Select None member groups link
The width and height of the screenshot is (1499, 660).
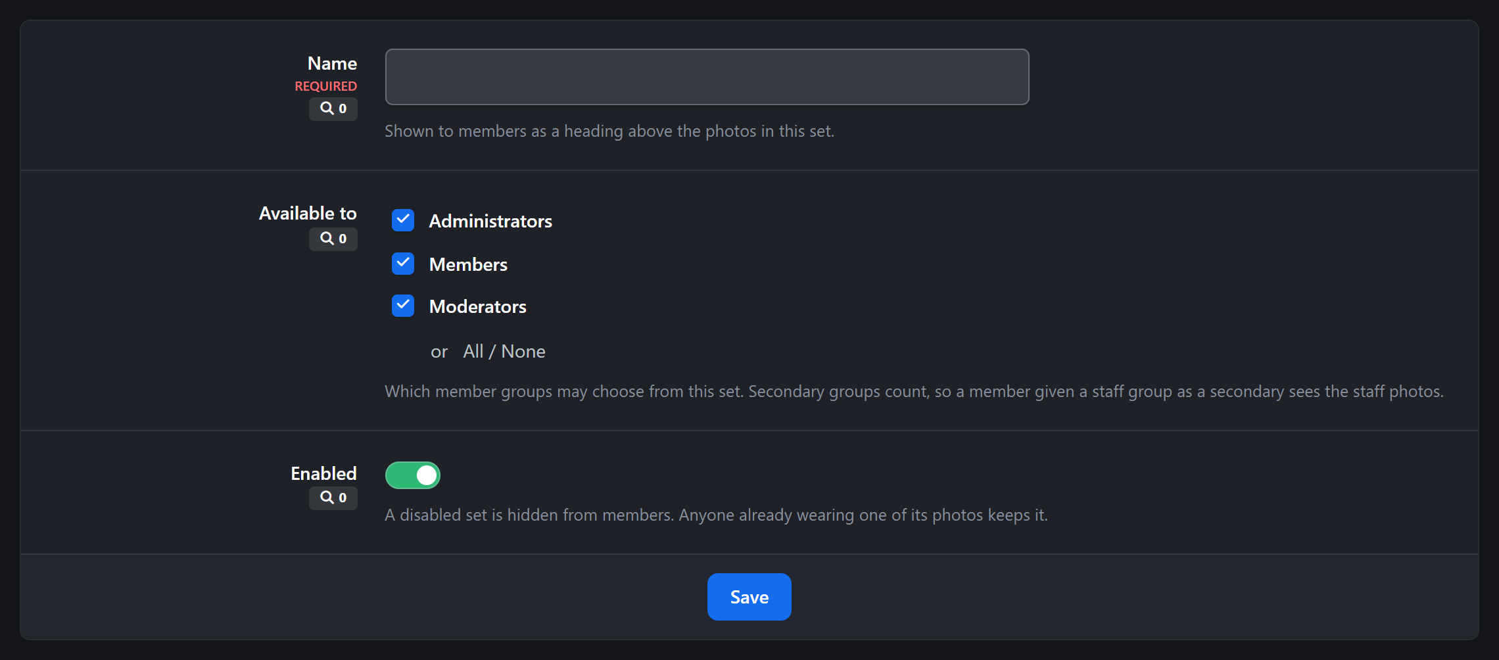(x=523, y=351)
